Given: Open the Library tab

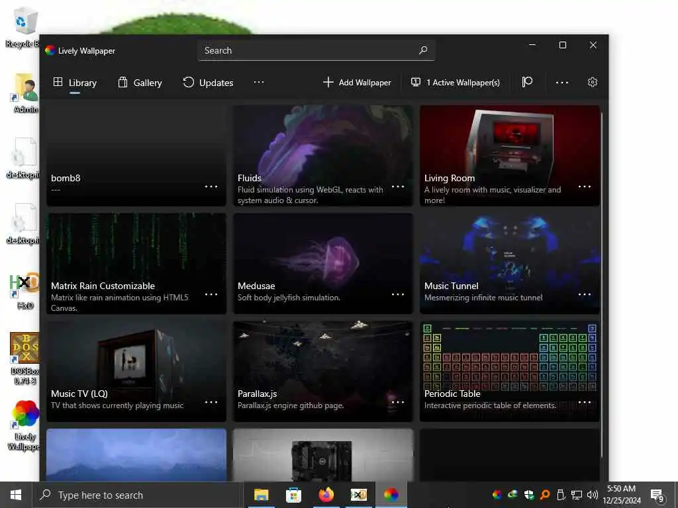Looking at the screenshot, I should click(75, 83).
